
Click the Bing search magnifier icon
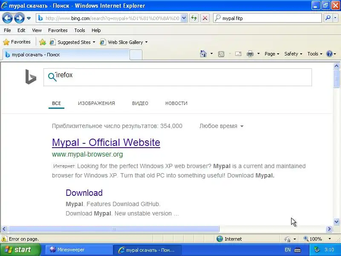point(52,77)
